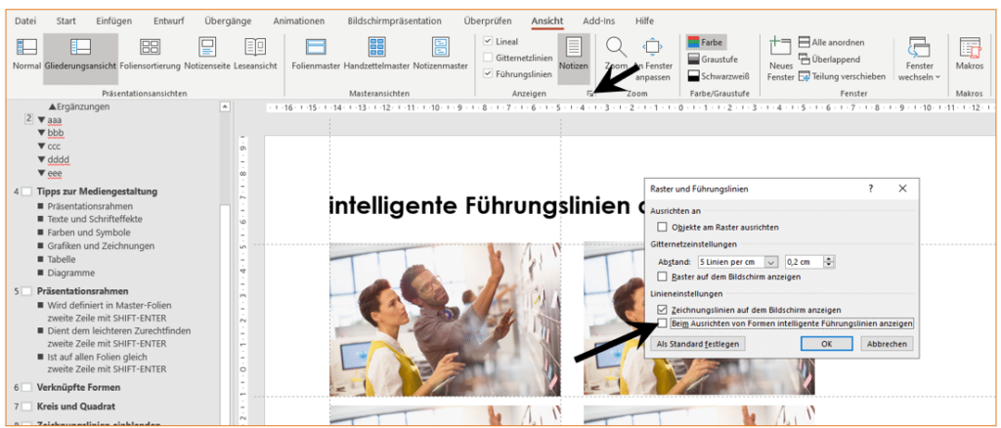Close the Raster und Führungslinien dialog

click(x=902, y=189)
